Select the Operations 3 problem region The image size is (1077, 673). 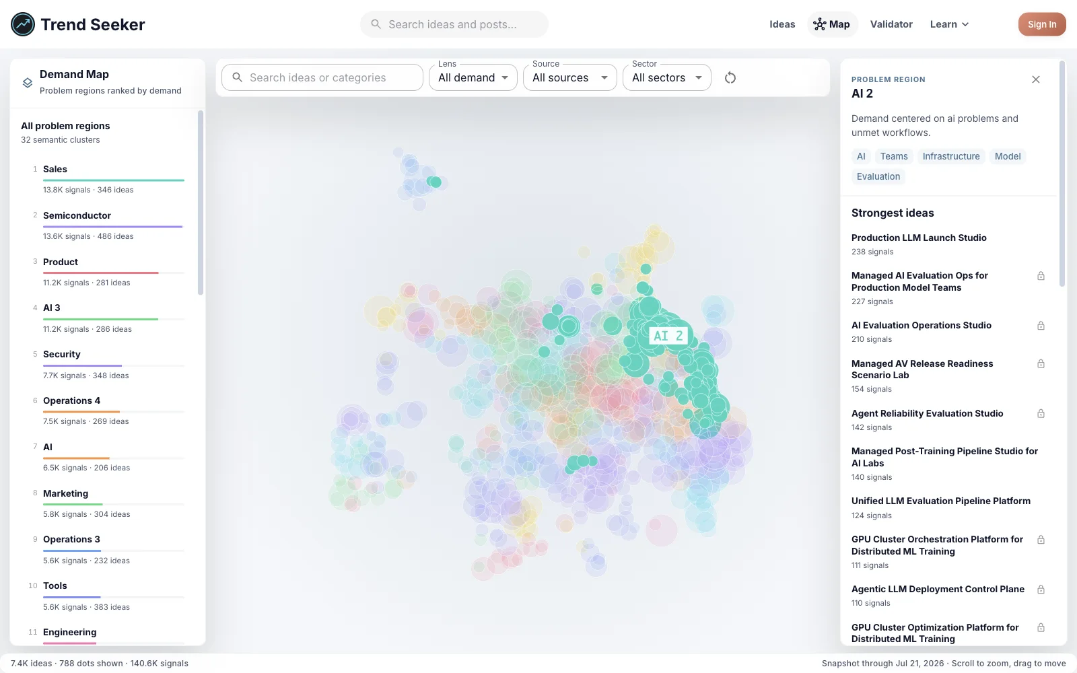[108, 549]
